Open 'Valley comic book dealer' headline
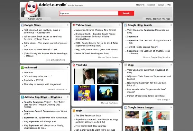Image resolution: width=193 pixels, height=131 pixels. pyautogui.click(x=43, y=38)
